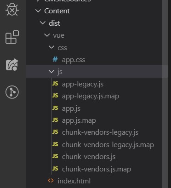Open the index.html file
171x188 pixels.
tap(74, 181)
